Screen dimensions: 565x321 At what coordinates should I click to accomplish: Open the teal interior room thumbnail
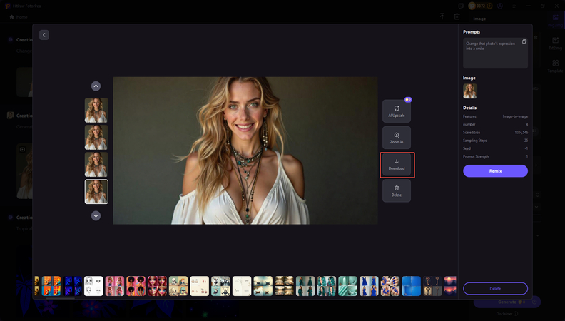[347, 286]
